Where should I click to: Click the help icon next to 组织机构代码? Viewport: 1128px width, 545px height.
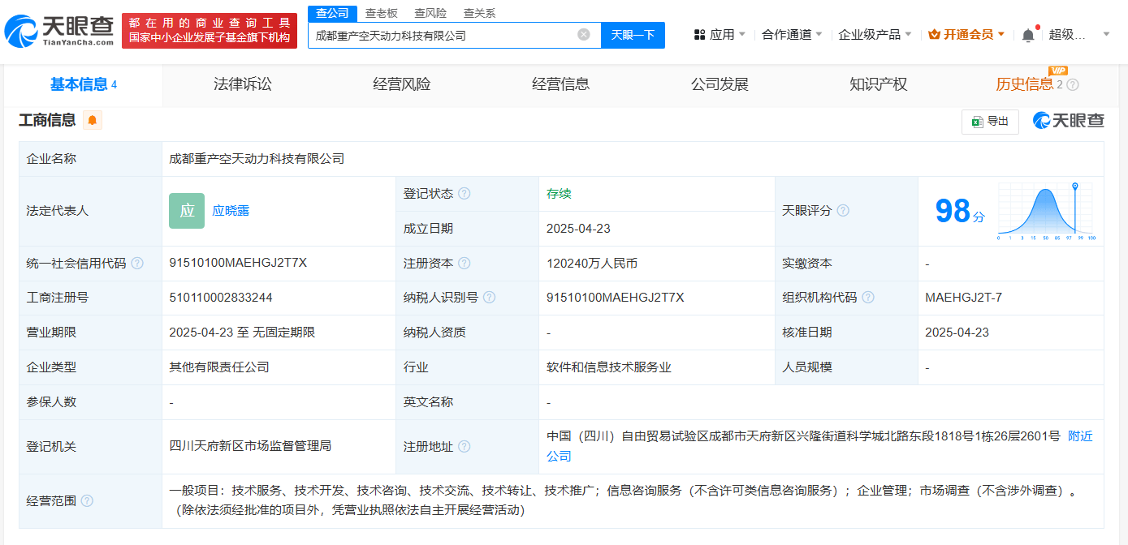point(868,298)
